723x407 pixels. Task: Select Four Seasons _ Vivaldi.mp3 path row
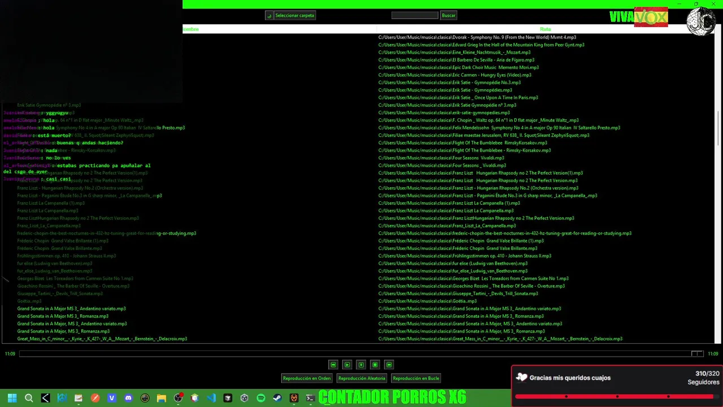click(442, 165)
